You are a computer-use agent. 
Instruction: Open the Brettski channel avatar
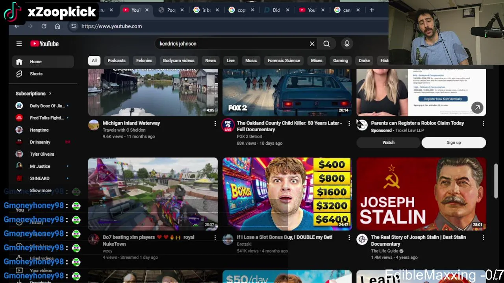coord(228,239)
